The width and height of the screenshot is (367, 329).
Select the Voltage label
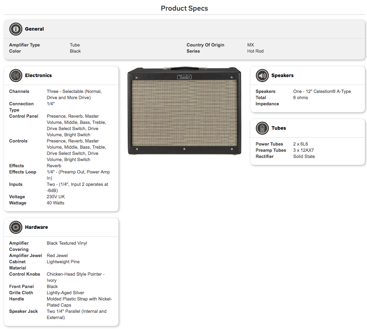tap(17, 197)
